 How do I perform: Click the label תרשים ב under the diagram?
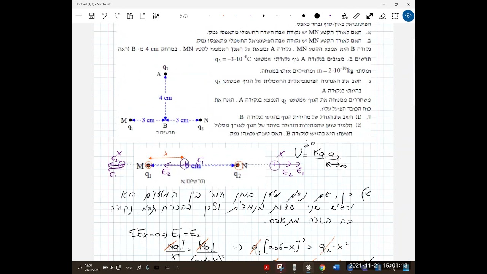(x=166, y=132)
